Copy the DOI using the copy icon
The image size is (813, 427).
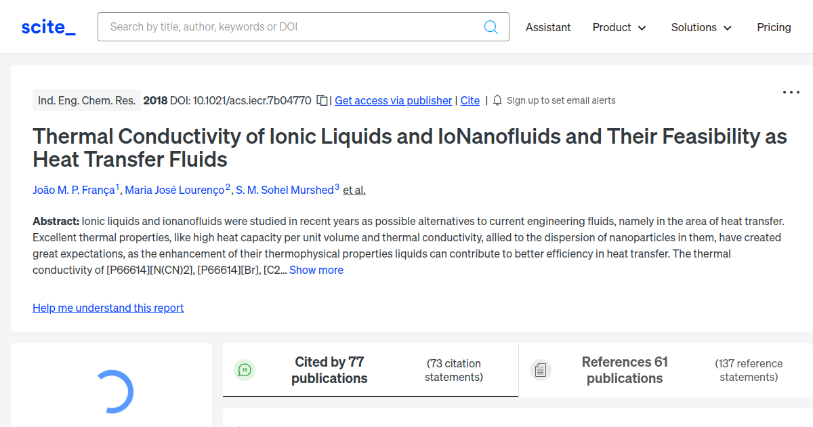pyautogui.click(x=322, y=99)
